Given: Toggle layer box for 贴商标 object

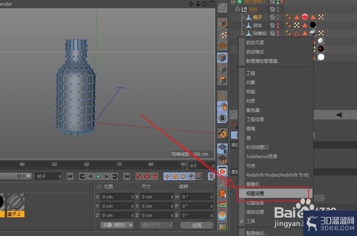Looking at the screenshot, I should (x=272, y=33).
